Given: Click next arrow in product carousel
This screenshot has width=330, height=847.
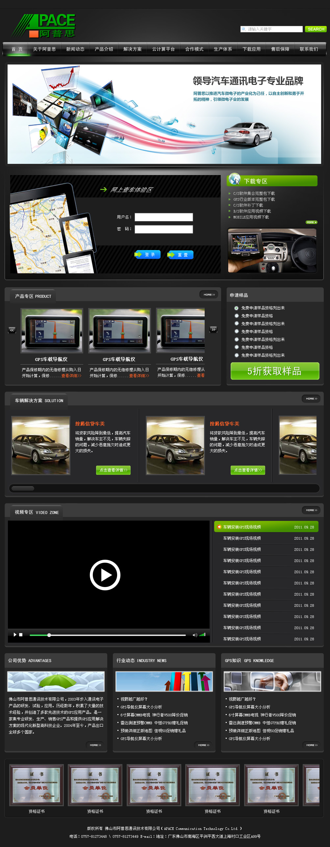Looking at the screenshot, I should click(x=213, y=329).
